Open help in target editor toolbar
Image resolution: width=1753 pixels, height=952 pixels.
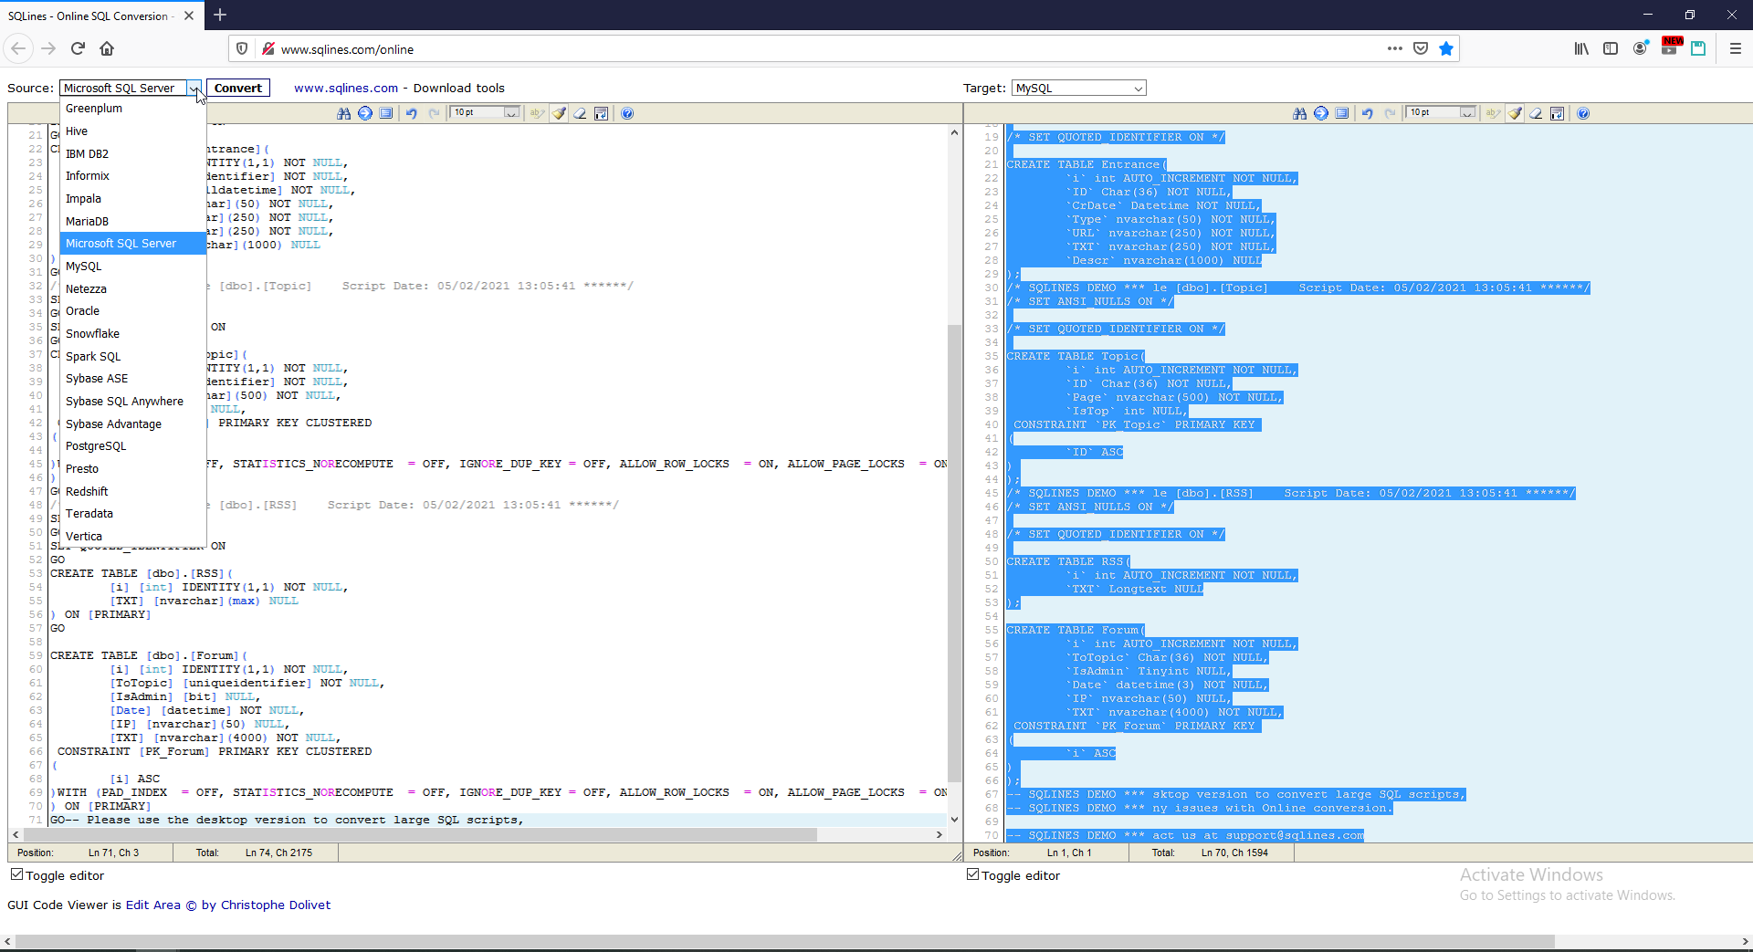pyautogui.click(x=1583, y=113)
